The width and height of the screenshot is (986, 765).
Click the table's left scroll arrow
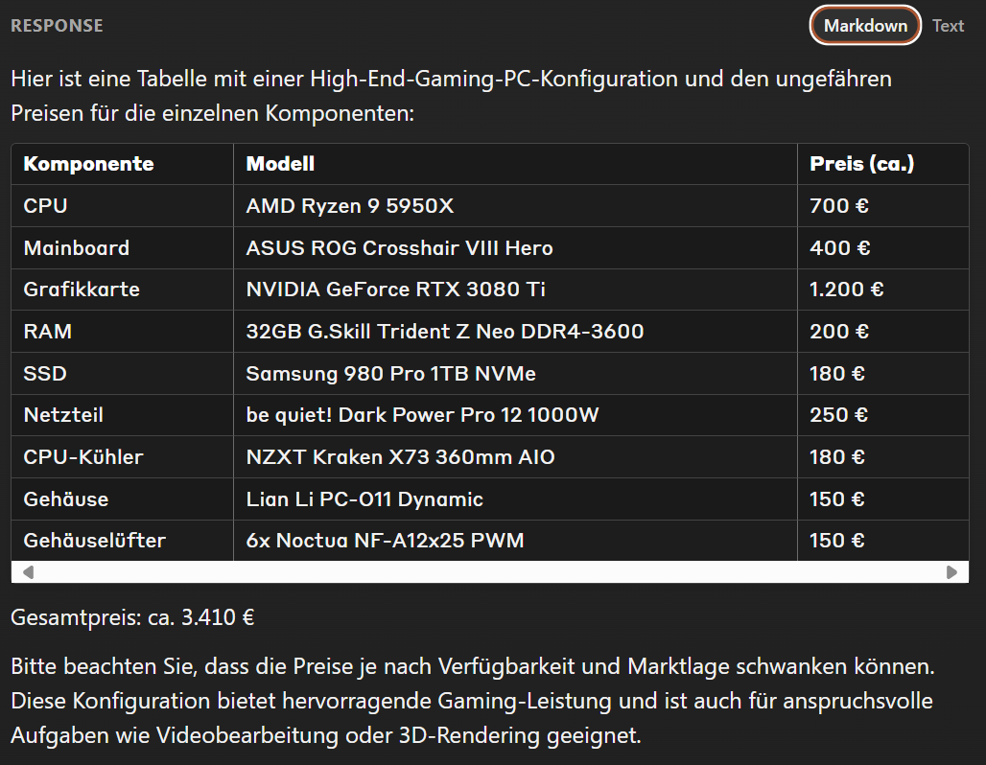point(28,572)
